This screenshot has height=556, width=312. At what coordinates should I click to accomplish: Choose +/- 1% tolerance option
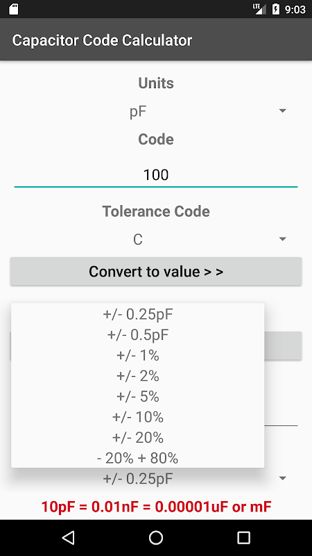(137, 355)
